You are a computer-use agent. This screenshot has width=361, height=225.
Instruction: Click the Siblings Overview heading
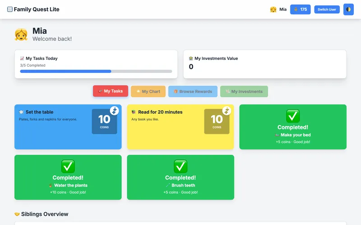click(x=45, y=214)
